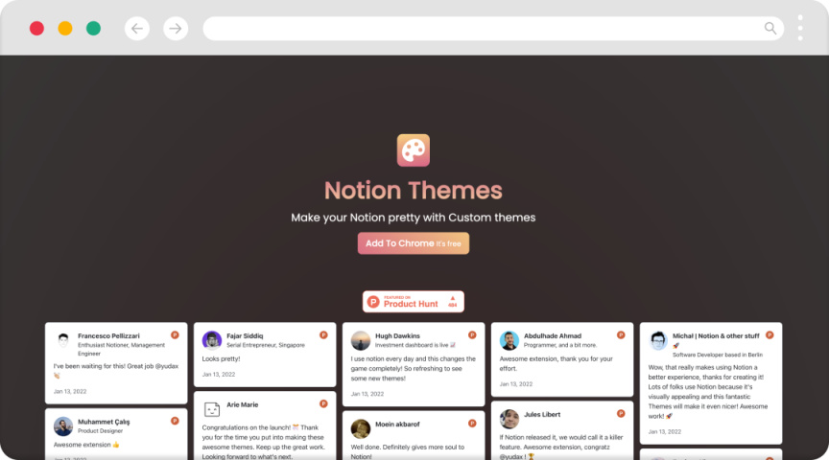
Task: Click the search magnifier icon in address bar
Action: pyautogui.click(x=770, y=29)
